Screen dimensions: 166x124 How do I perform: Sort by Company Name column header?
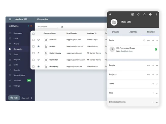49,33
